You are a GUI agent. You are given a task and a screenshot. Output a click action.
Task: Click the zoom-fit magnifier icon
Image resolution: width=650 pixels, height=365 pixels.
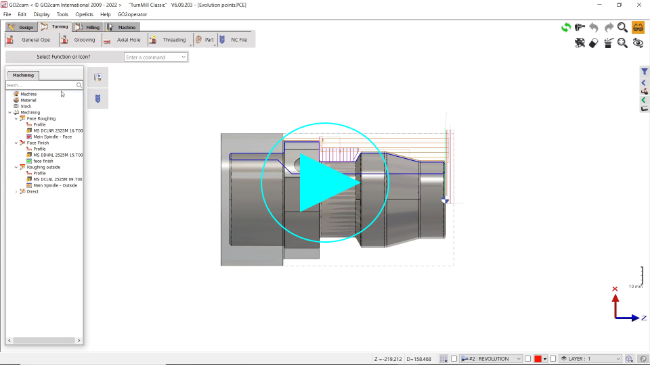coord(623,28)
